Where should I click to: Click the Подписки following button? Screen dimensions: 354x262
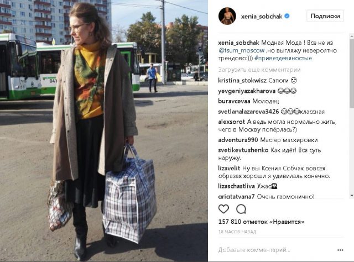[325, 16]
